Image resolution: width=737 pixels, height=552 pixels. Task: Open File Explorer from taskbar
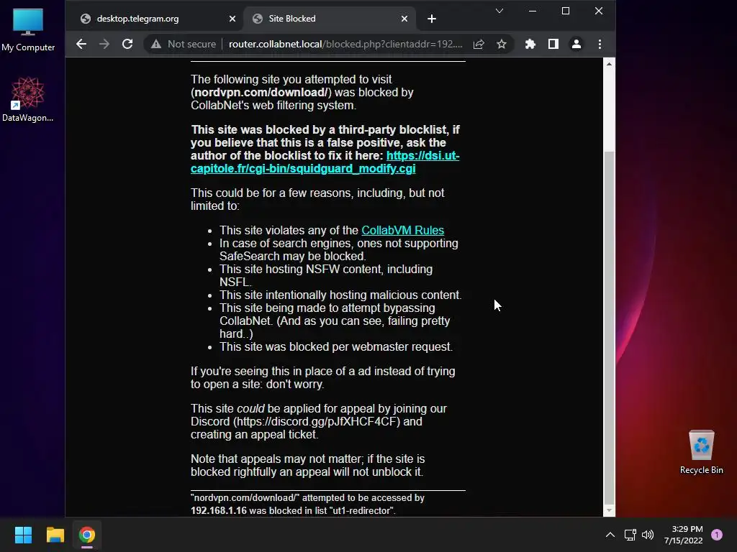[x=55, y=535]
